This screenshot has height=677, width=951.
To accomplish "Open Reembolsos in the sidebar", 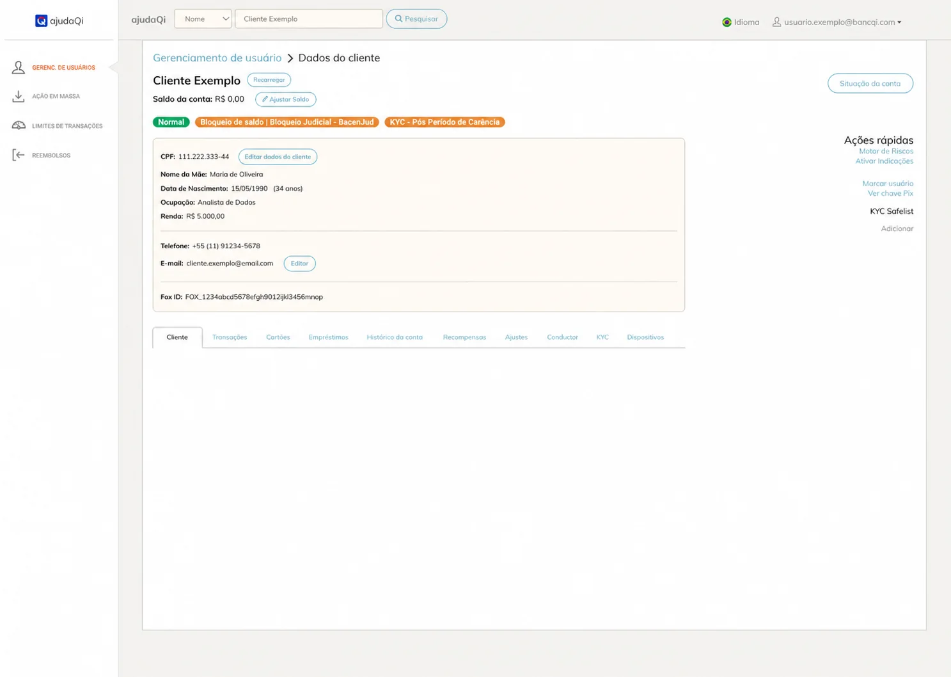I will (51, 155).
